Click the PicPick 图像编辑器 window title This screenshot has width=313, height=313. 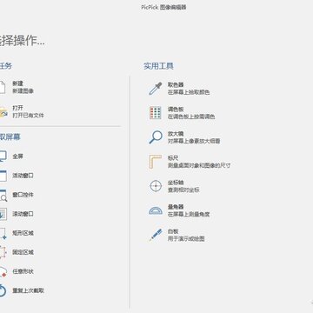pos(163,7)
